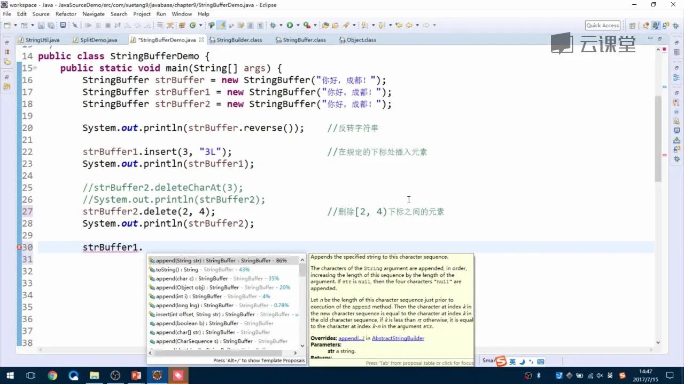Click the Sogou input icon in the system tray

pos(501,361)
